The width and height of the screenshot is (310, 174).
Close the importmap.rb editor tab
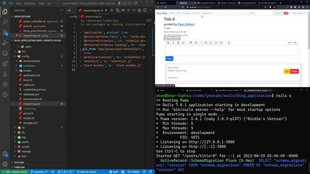[106, 10]
